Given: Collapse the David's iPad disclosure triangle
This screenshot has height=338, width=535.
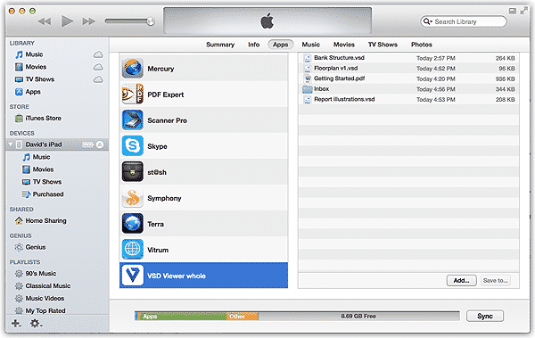Looking at the screenshot, I should [x=11, y=144].
